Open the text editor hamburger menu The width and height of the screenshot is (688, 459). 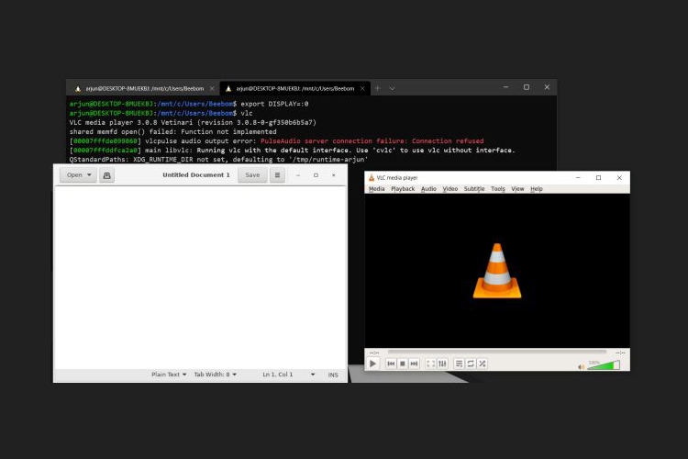pyautogui.click(x=277, y=174)
